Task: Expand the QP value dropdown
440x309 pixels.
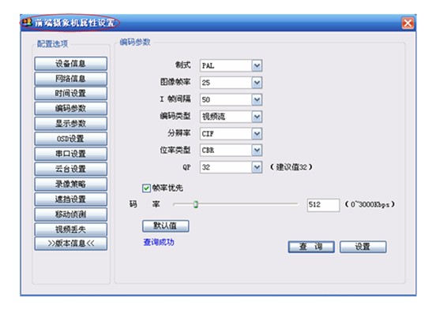Action: [257, 167]
